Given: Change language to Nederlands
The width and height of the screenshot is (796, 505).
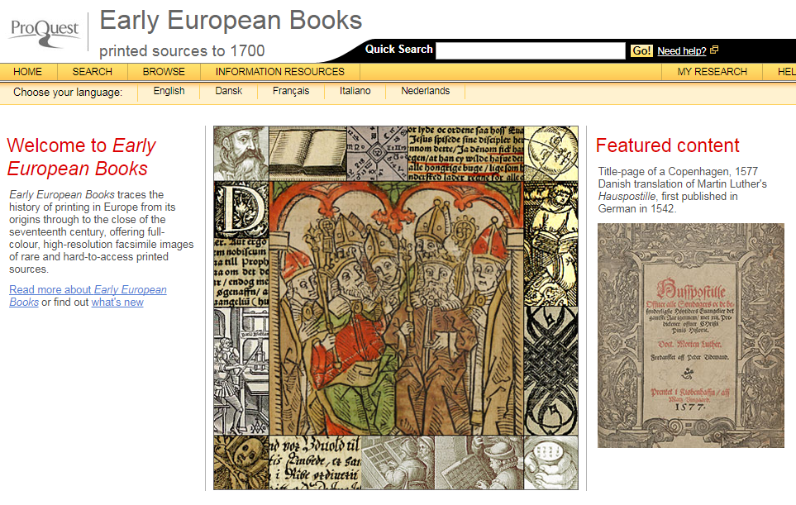Looking at the screenshot, I should click(x=425, y=91).
